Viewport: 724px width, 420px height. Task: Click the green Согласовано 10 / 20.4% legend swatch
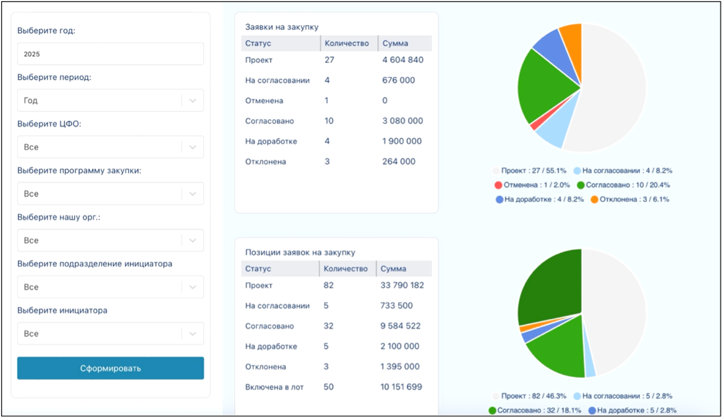[x=581, y=185]
